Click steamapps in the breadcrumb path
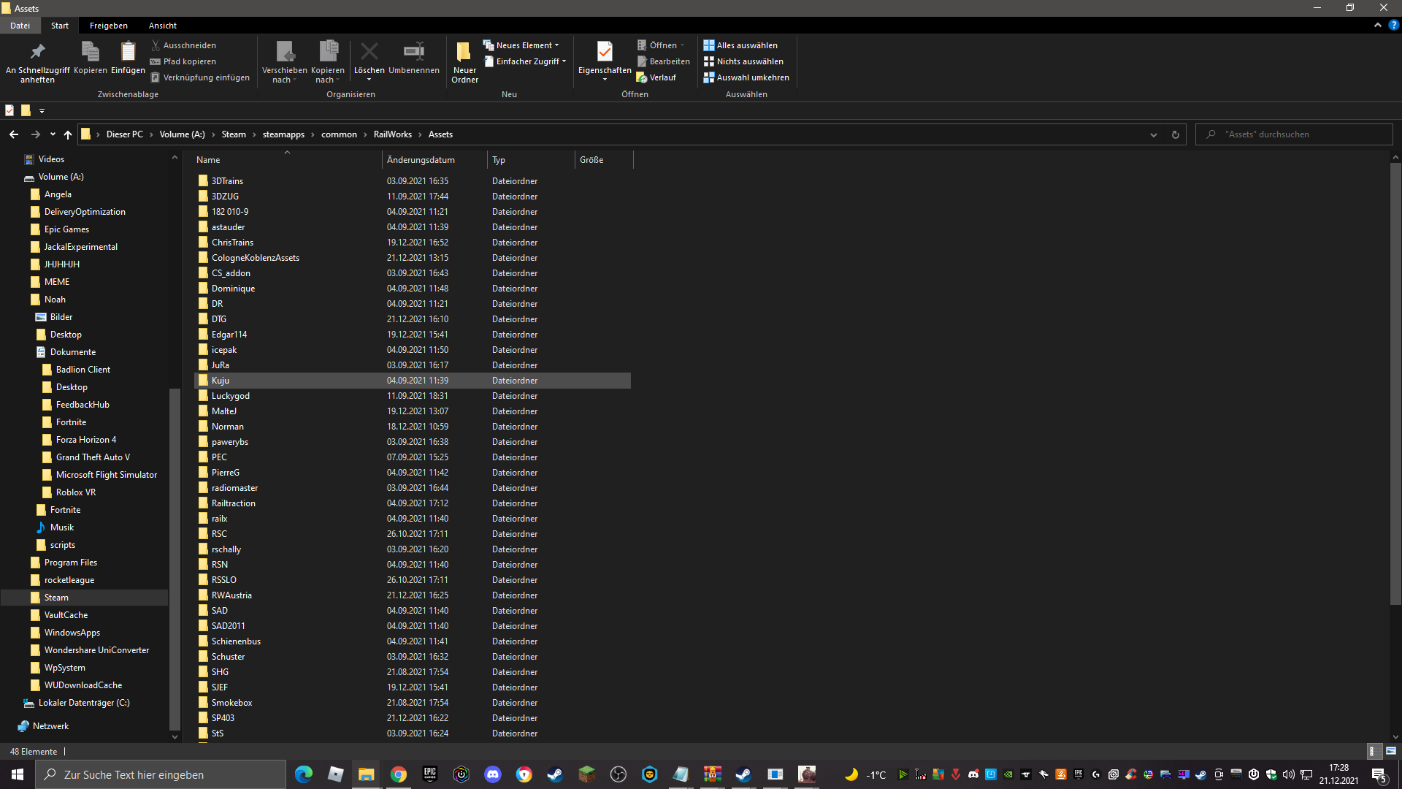 click(283, 134)
